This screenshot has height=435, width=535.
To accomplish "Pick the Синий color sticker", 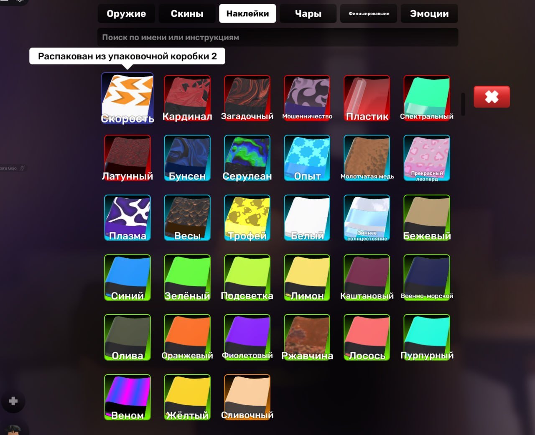I will coord(127,277).
